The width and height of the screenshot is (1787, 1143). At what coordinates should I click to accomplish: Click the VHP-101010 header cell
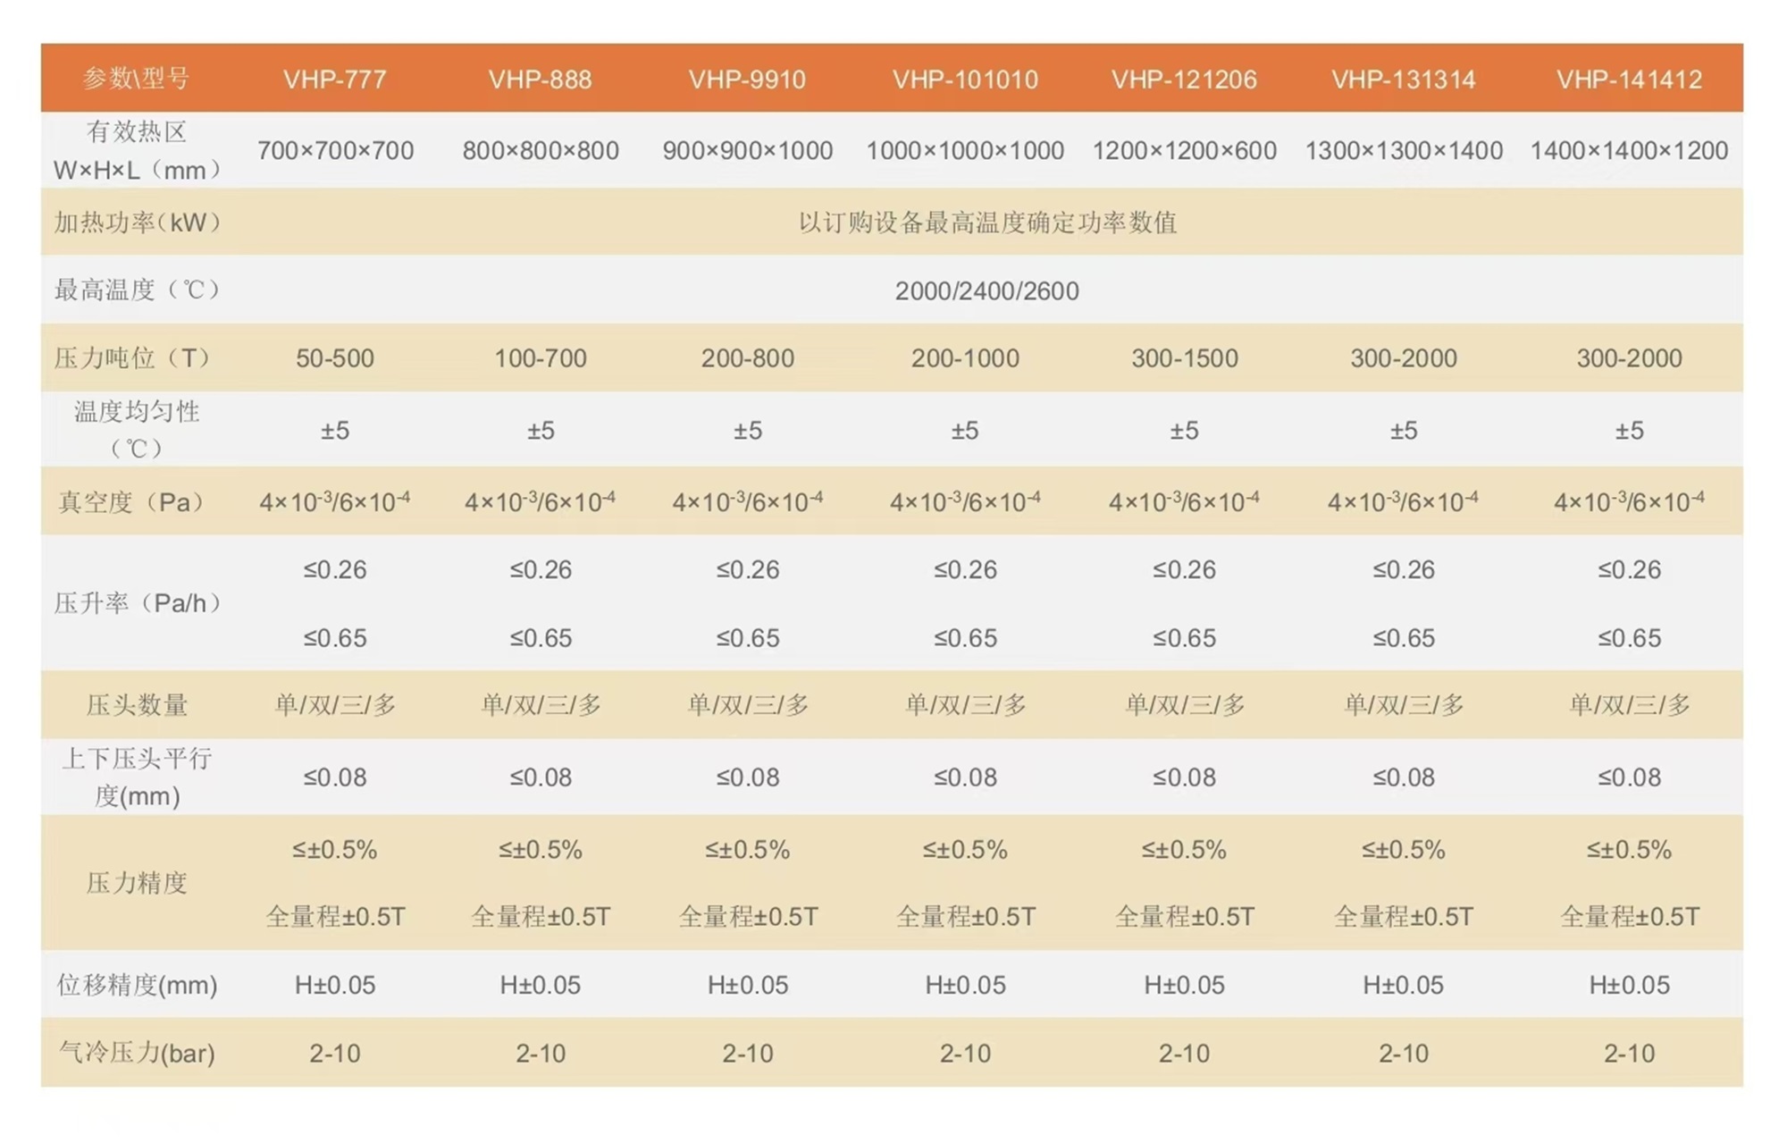(965, 80)
